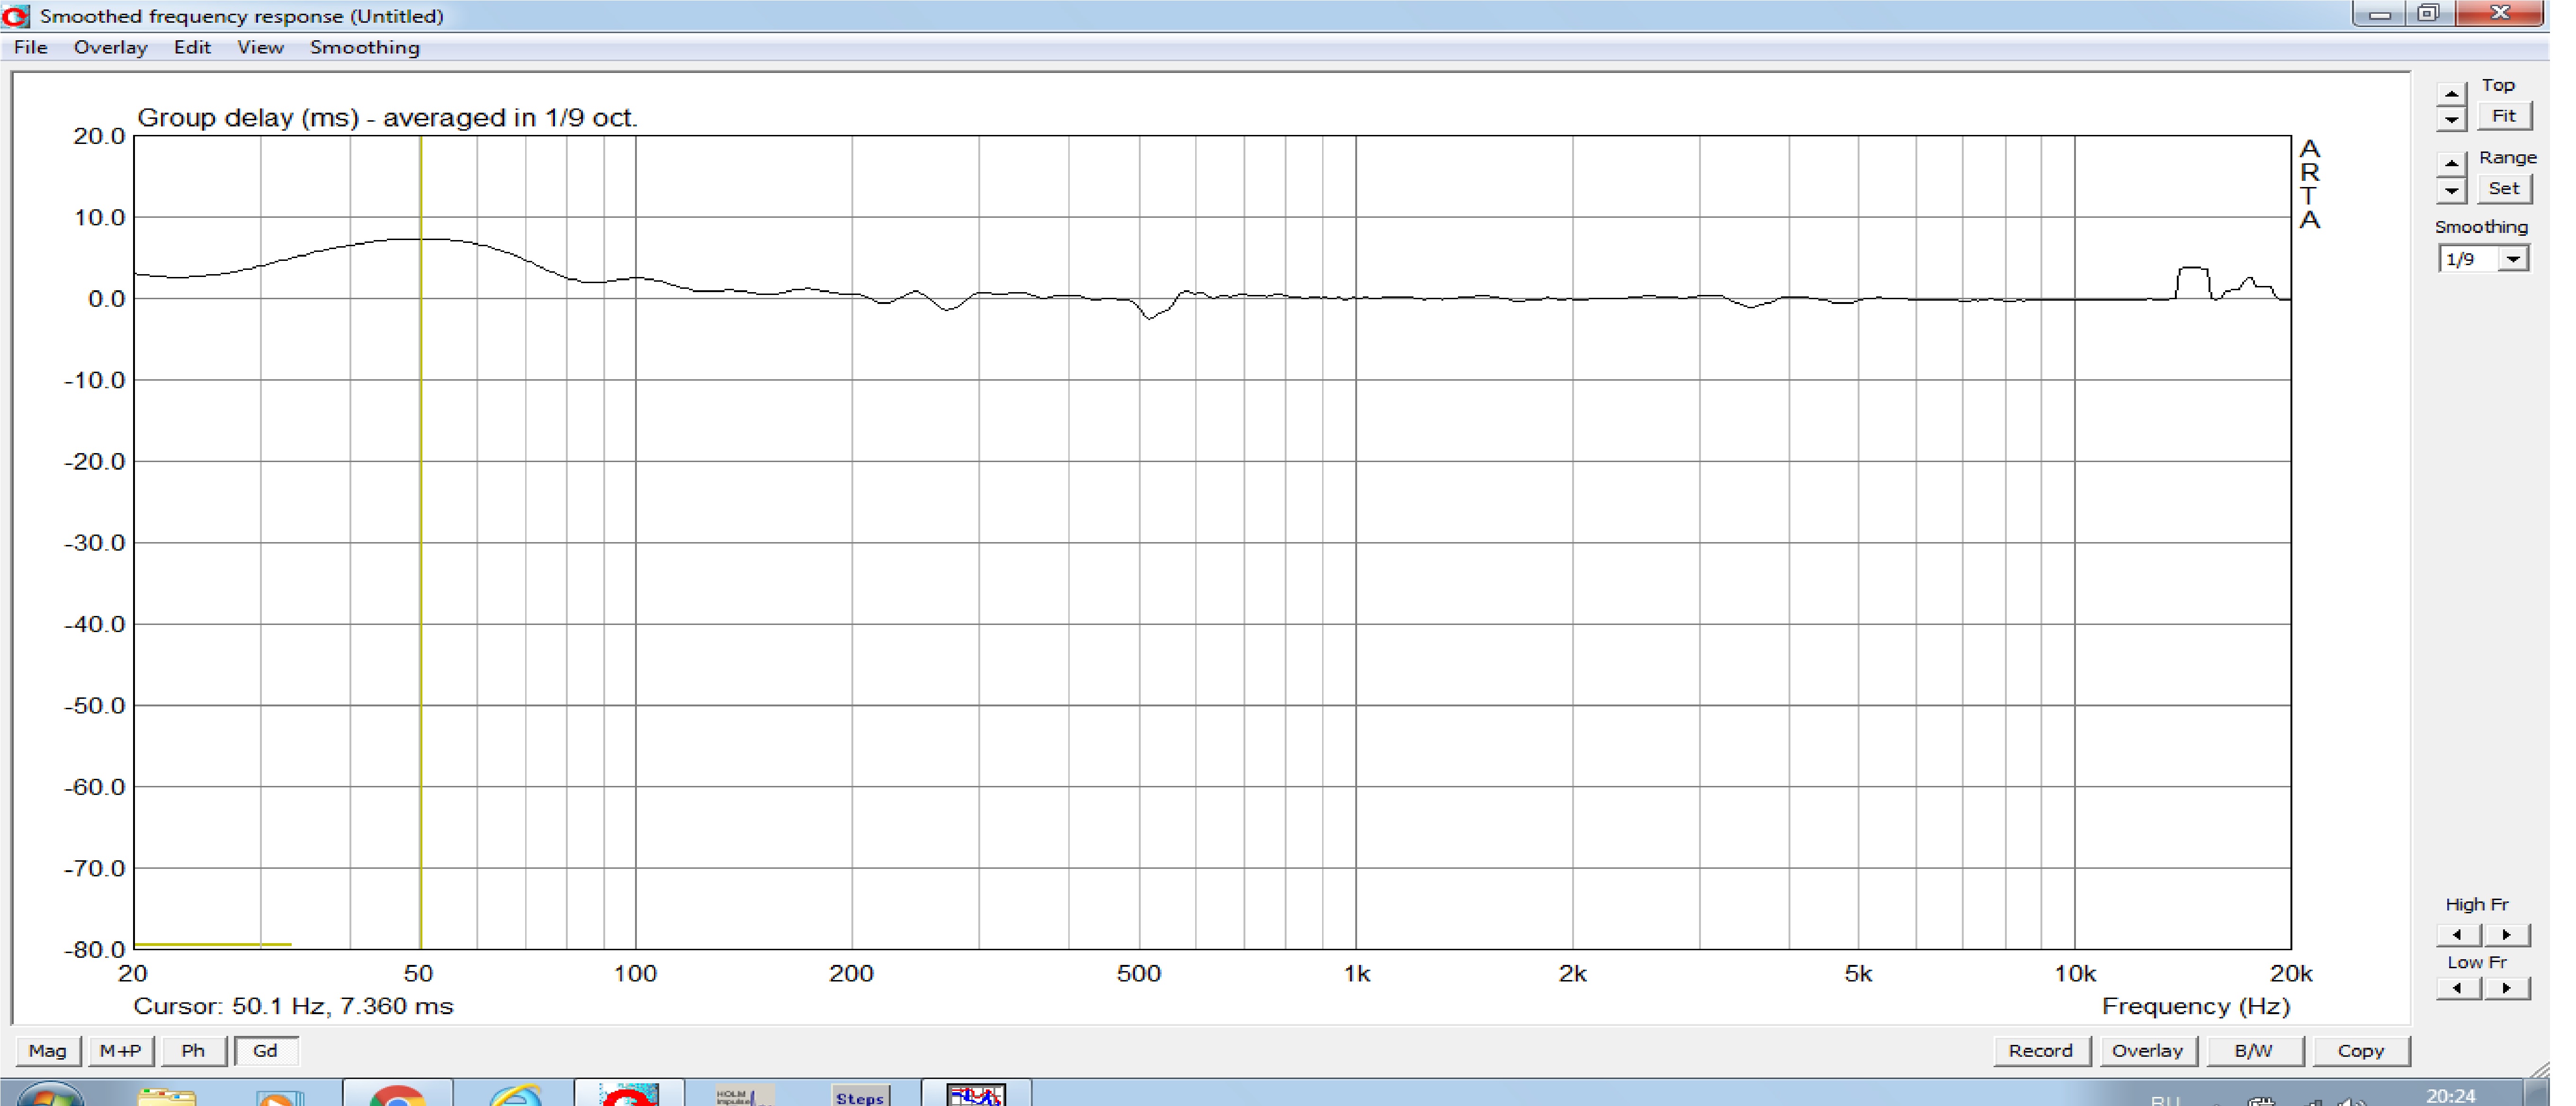Click the ARTA app icon in title bar

(16, 15)
